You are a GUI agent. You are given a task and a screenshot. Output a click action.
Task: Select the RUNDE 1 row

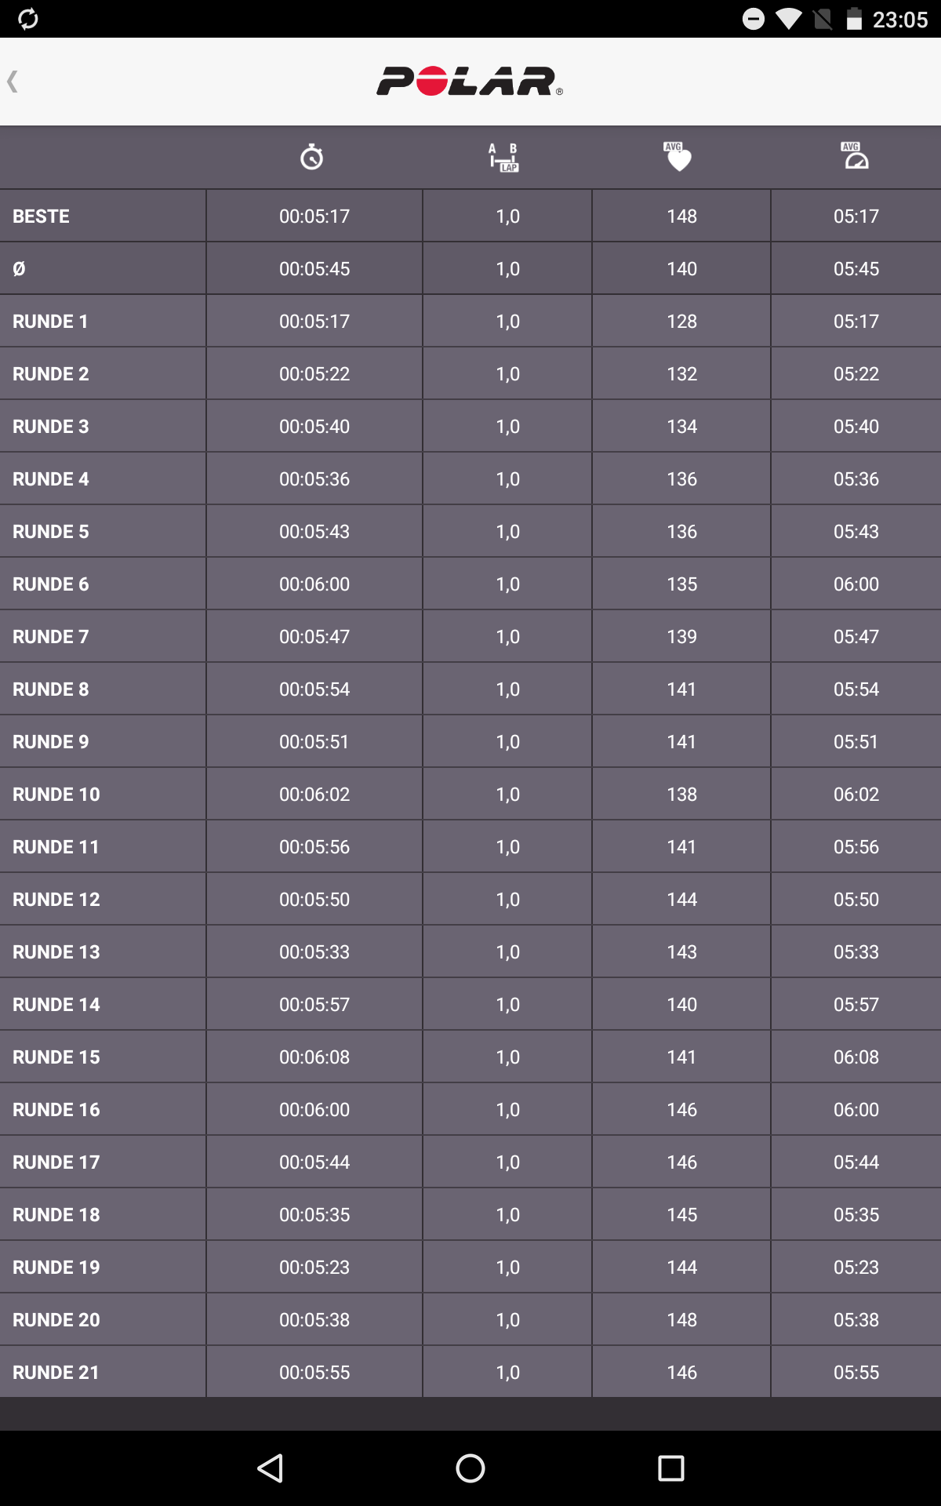[50, 322]
